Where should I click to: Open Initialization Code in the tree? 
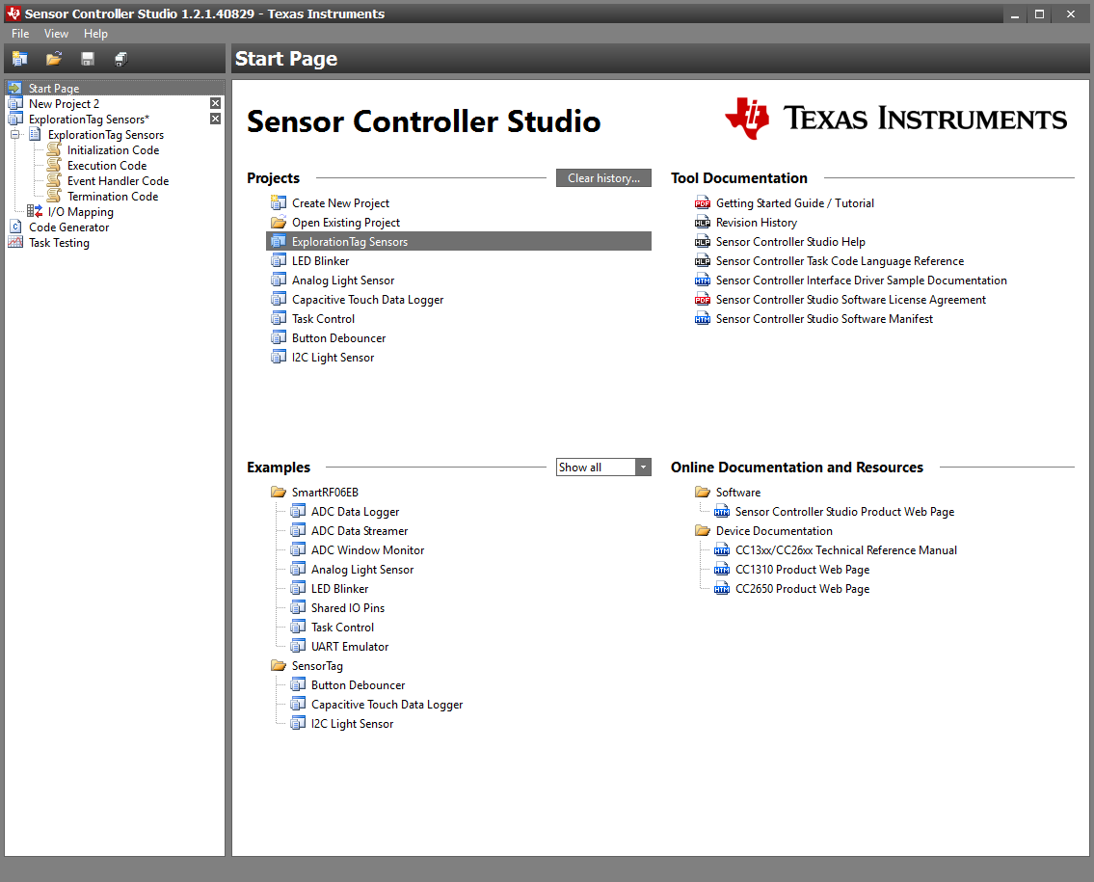(x=113, y=150)
